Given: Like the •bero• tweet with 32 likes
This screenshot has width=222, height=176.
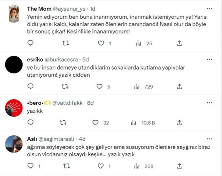Looking at the screenshot, I should pyautogui.click(x=95, y=123).
